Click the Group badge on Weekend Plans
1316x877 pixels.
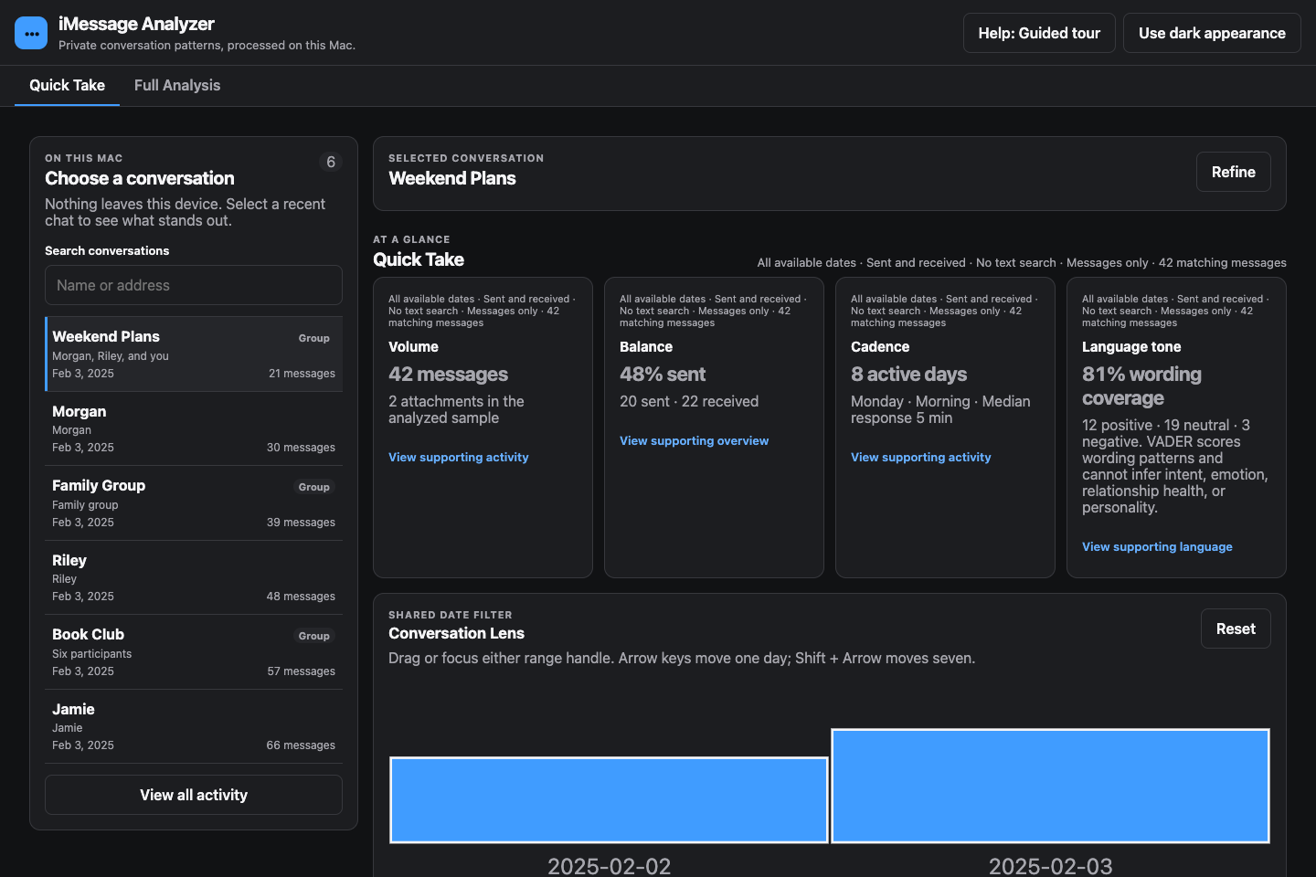pyautogui.click(x=314, y=338)
